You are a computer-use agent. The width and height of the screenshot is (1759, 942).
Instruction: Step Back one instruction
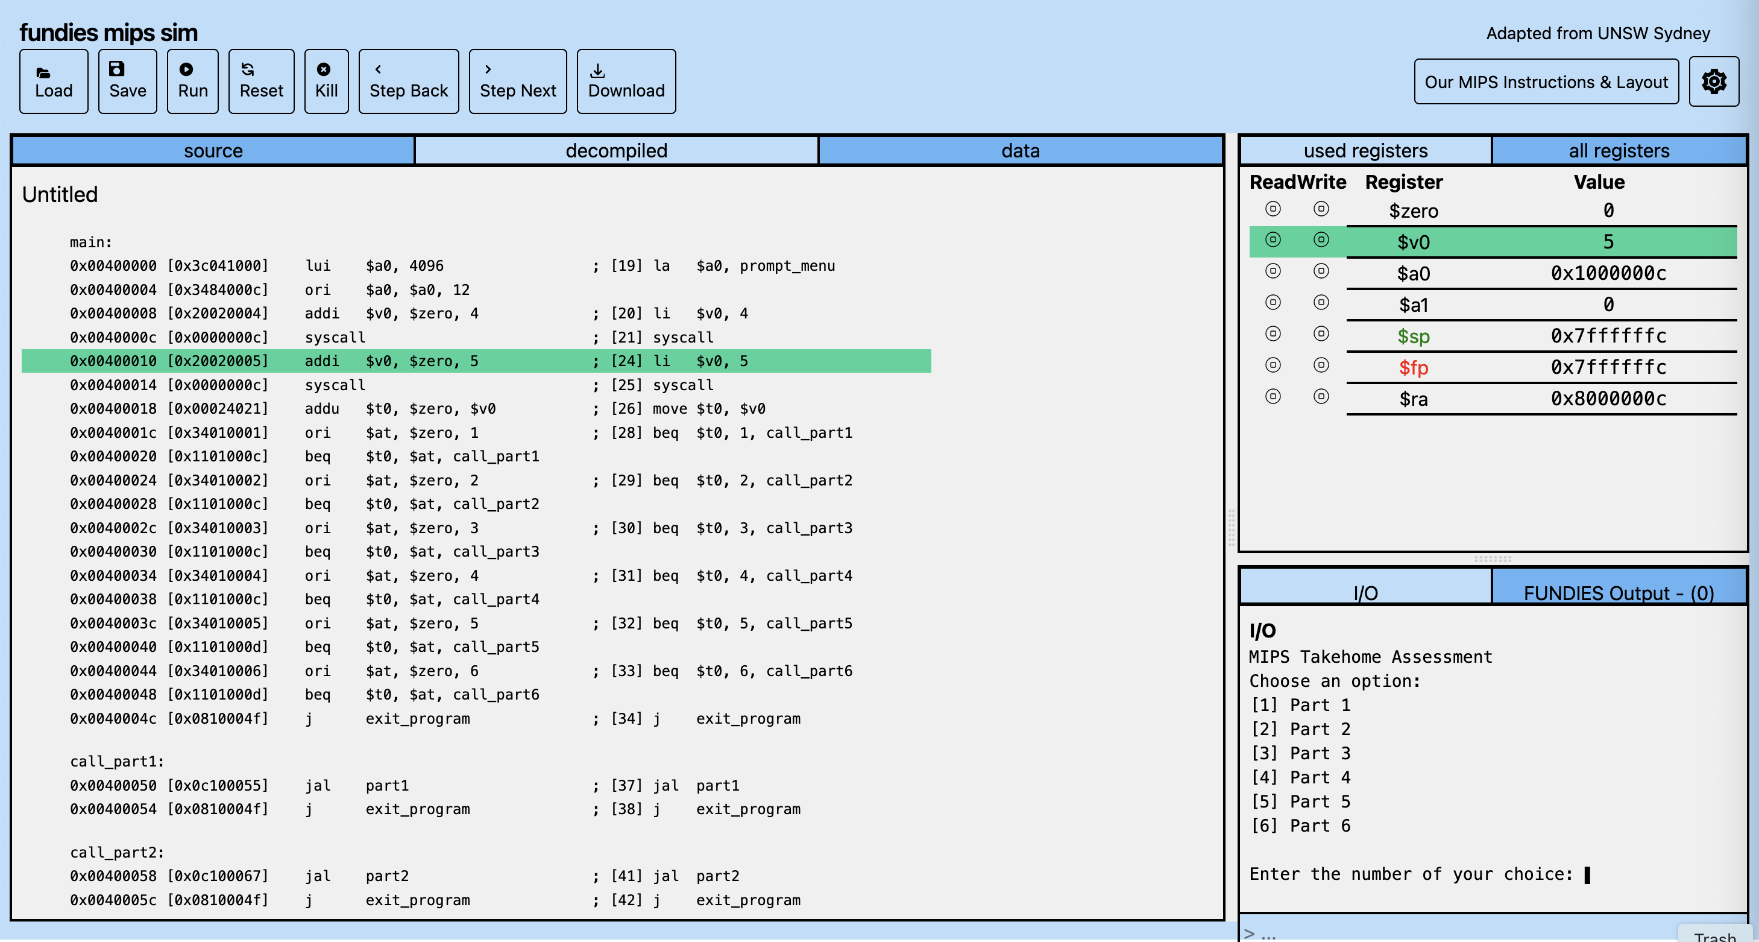[408, 81]
